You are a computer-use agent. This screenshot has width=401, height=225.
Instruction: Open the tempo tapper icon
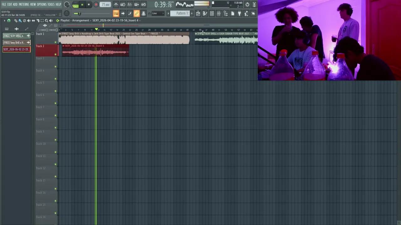[246, 13]
